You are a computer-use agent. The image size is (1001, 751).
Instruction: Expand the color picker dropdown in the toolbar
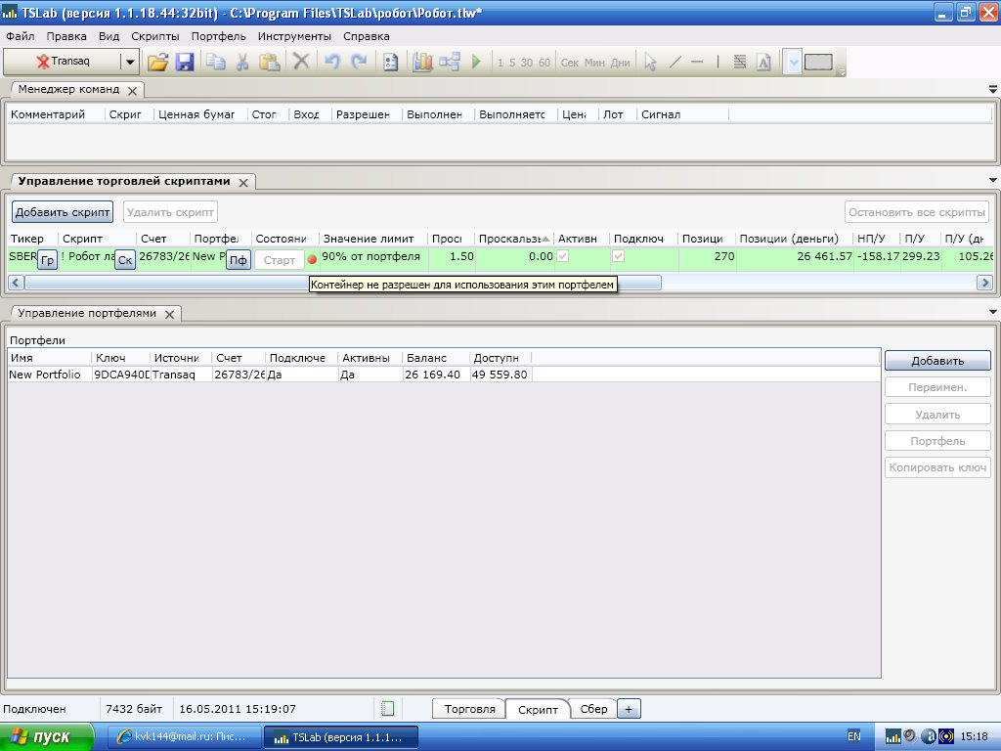793,63
